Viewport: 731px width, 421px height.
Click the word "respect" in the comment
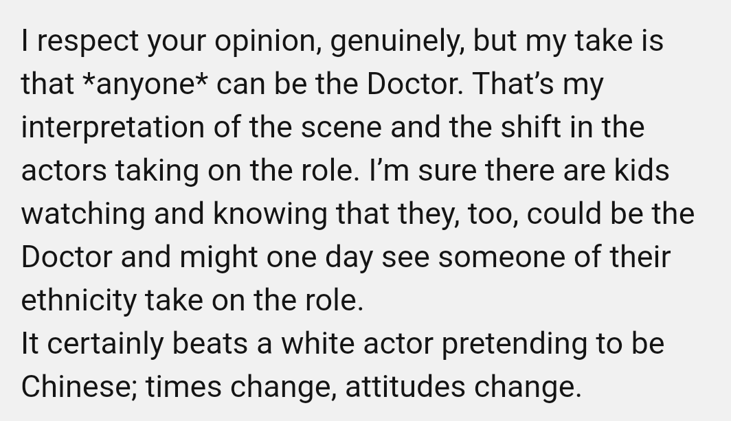(88, 42)
